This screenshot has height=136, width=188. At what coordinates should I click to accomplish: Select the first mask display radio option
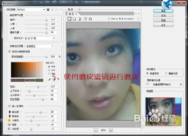49,67
